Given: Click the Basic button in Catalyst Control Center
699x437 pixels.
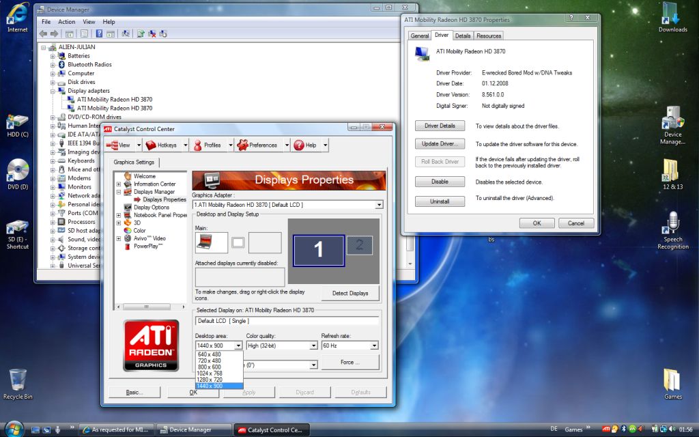Looking at the screenshot, I should pos(134,393).
